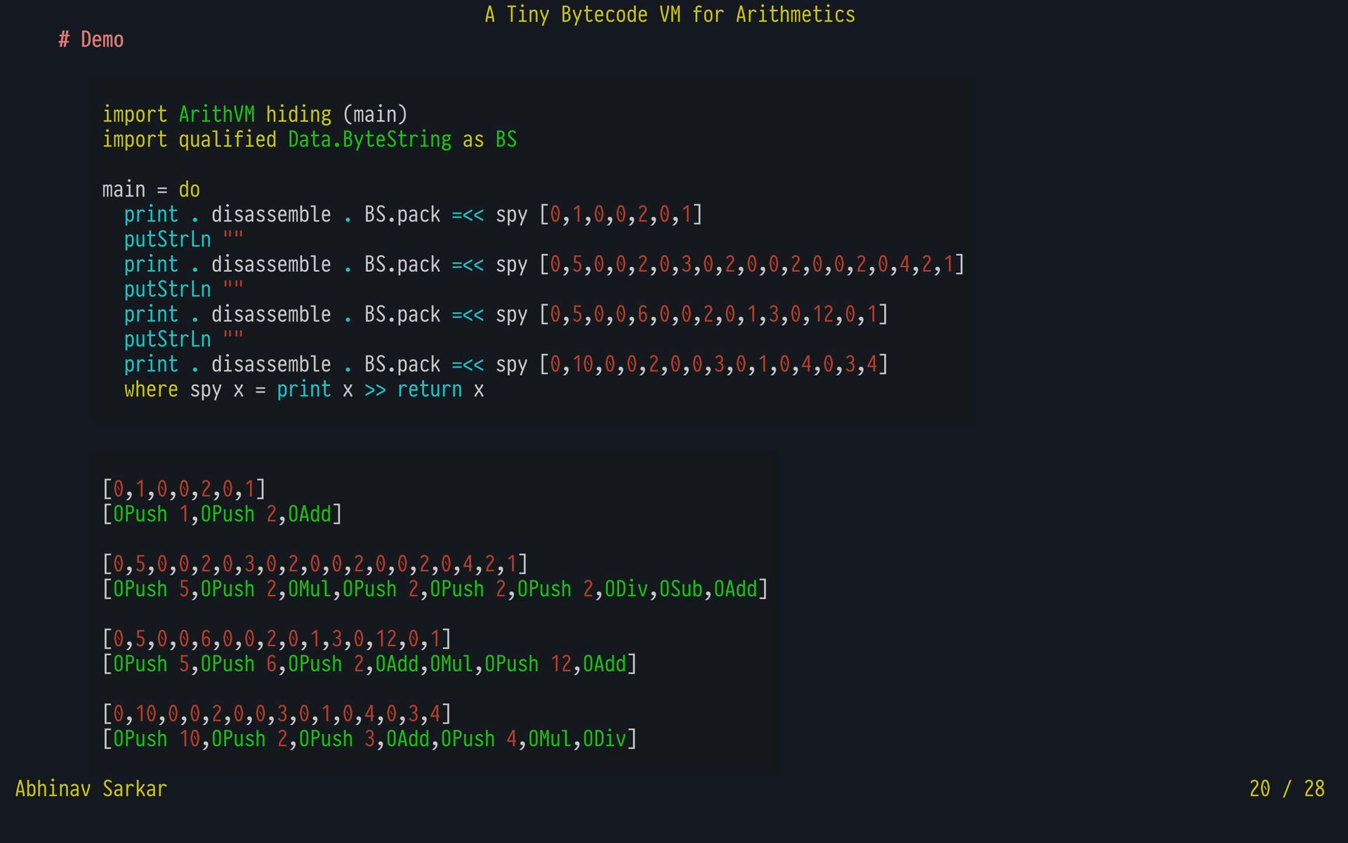Viewport: 1348px width, 843px height.
Task: Click the first output line [0,1,0,0,2,0,1]
Action: point(184,489)
